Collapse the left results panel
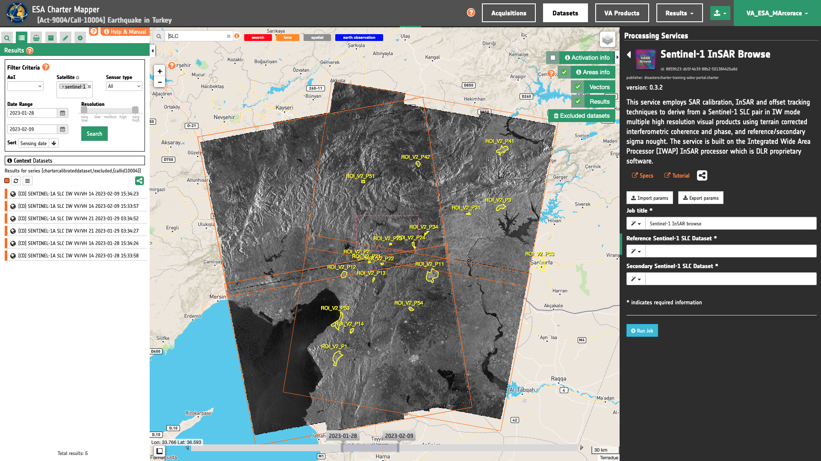The height and width of the screenshot is (461, 821). [153, 51]
